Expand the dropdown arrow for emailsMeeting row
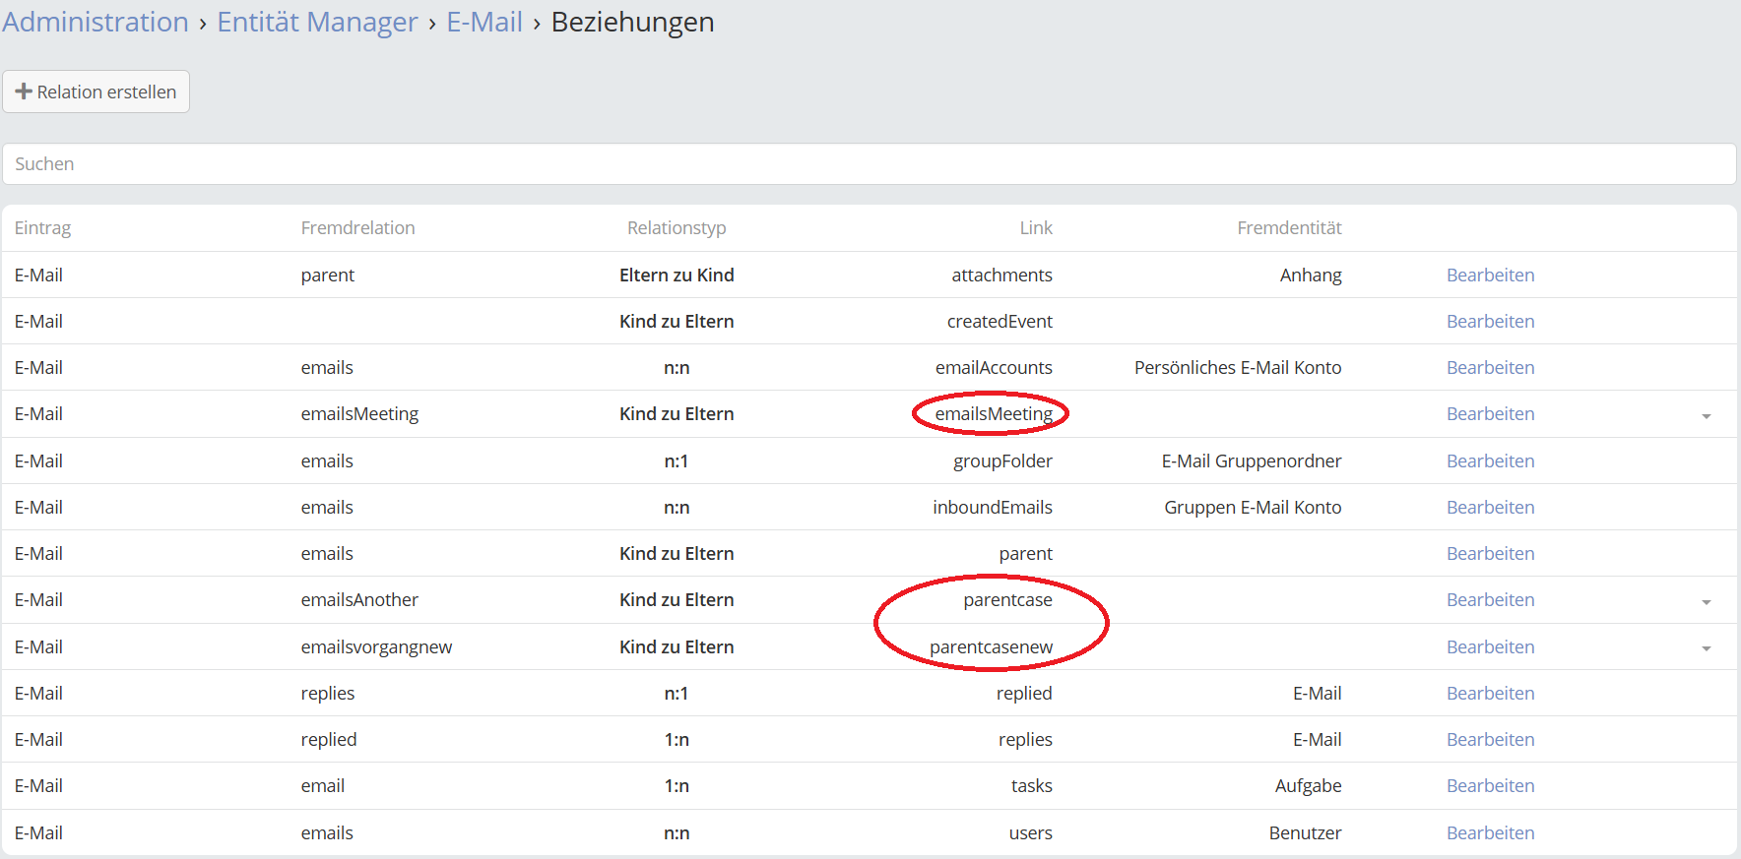The width and height of the screenshot is (1741, 859). [1706, 416]
